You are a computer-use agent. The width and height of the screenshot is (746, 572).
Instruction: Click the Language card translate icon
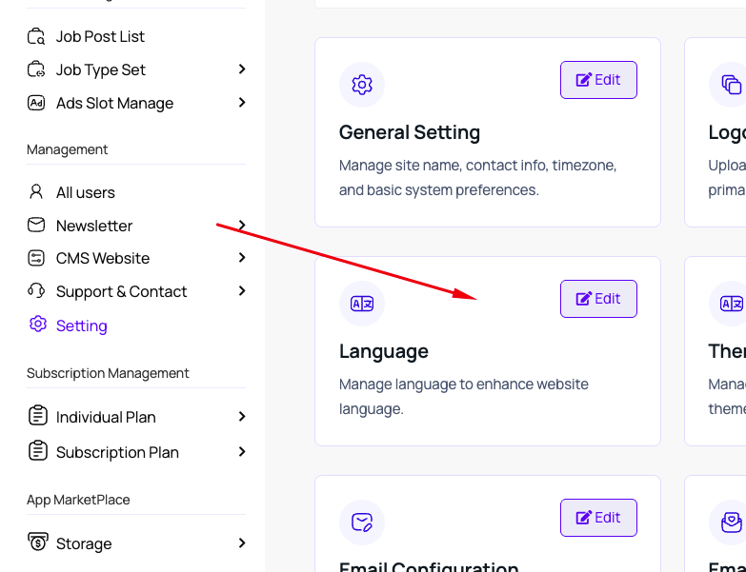pyautogui.click(x=362, y=304)
